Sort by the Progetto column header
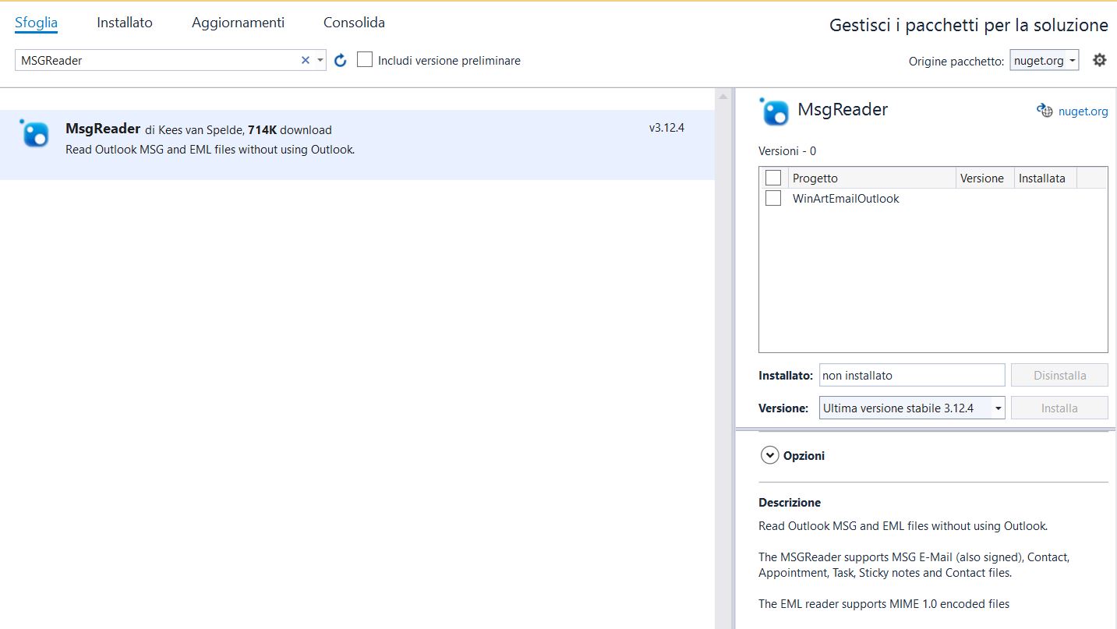Screen dimensions: 1117x629 [x=871, y=178]
